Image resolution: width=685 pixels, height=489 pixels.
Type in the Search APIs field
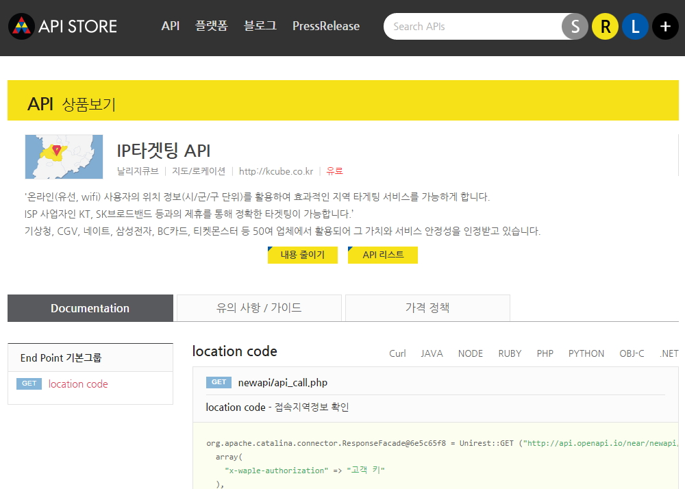(473, 27)
